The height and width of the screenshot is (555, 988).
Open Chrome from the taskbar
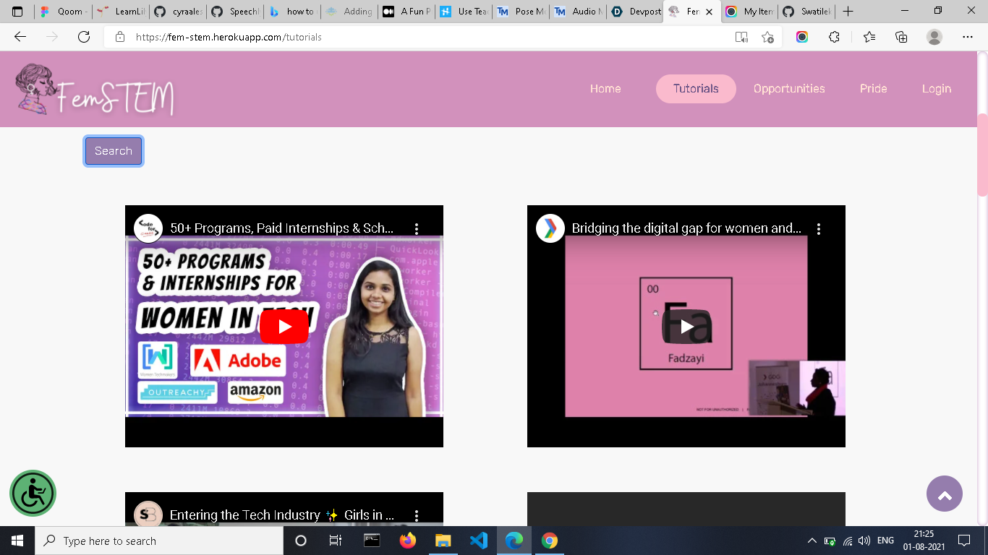point(550,541)
